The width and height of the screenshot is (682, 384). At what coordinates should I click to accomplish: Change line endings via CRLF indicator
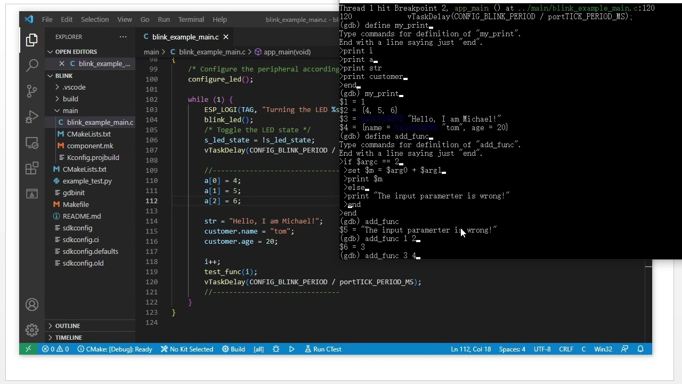pyautogui.click(x=566, y=349)
